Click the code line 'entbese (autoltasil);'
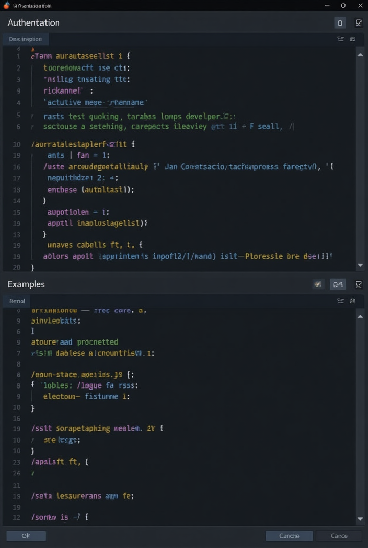 point(91,190)
